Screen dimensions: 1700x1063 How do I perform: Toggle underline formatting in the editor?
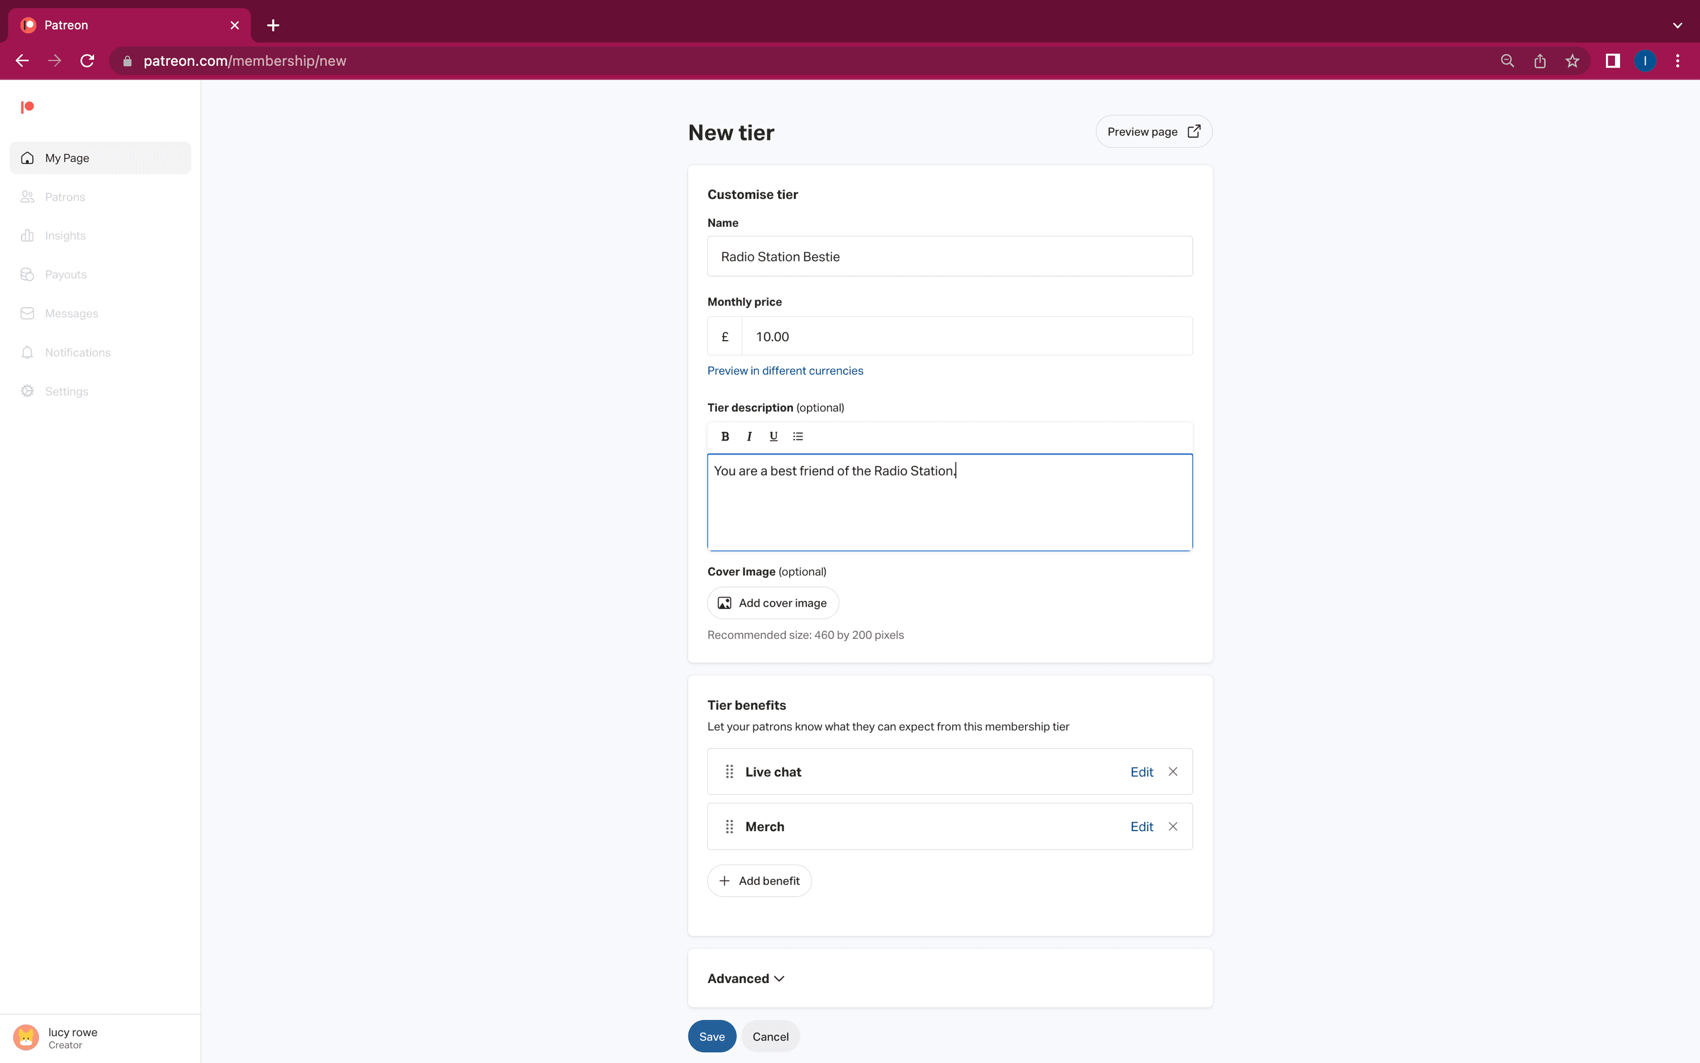click(x=773, y=436)
